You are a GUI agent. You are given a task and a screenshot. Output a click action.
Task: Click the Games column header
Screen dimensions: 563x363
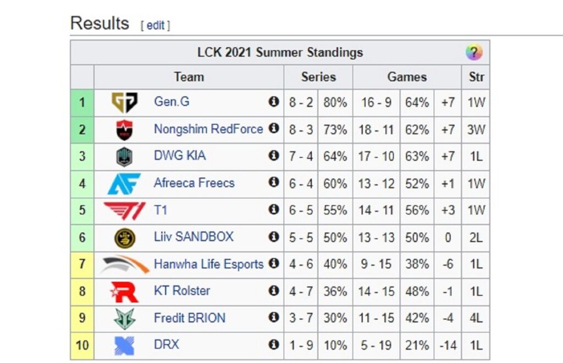(x=407, y=77)
